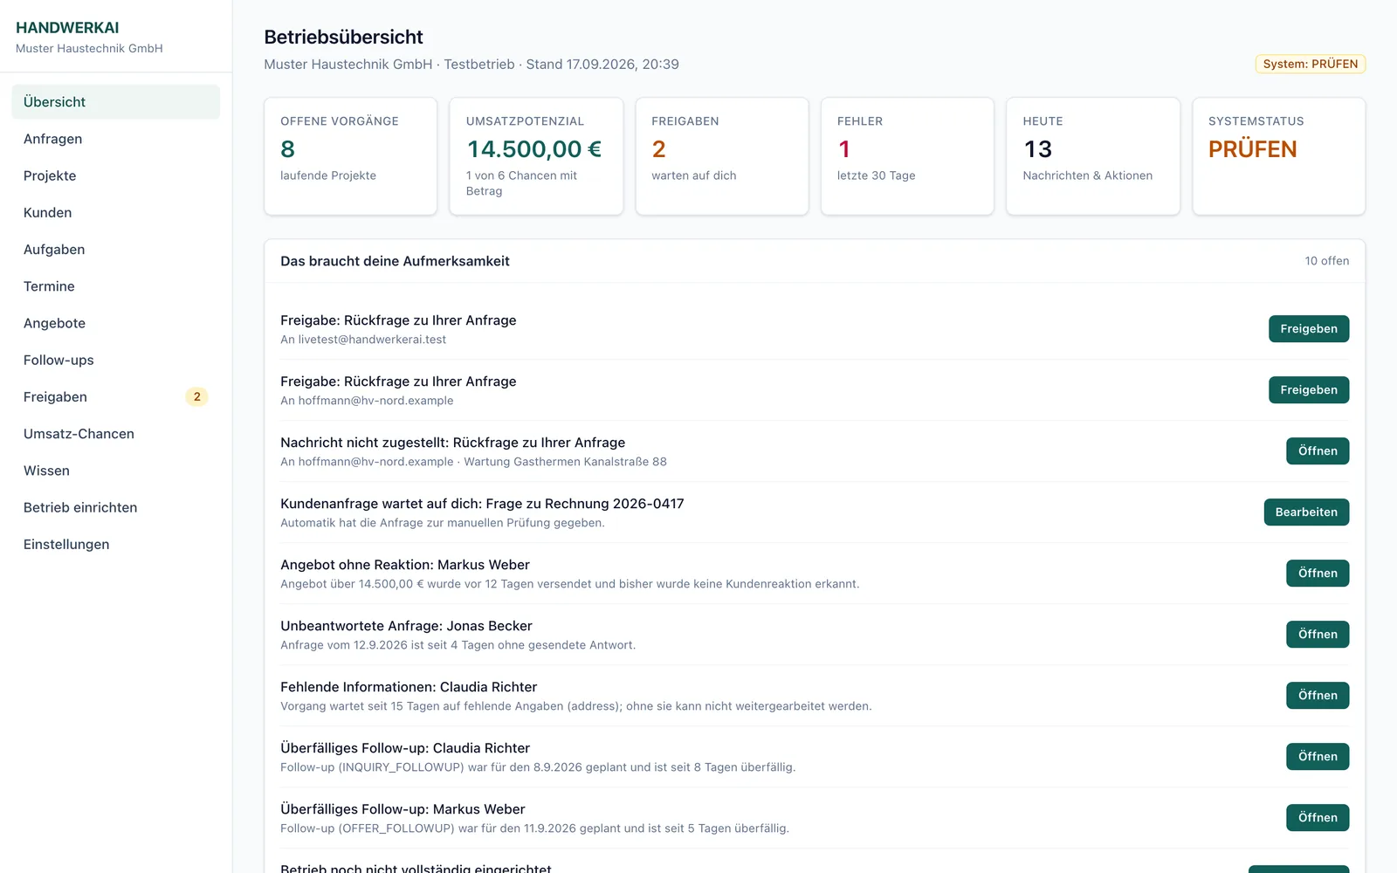
Task: Open Betrieb einrichten page
Action: click(x=115, y=507)
